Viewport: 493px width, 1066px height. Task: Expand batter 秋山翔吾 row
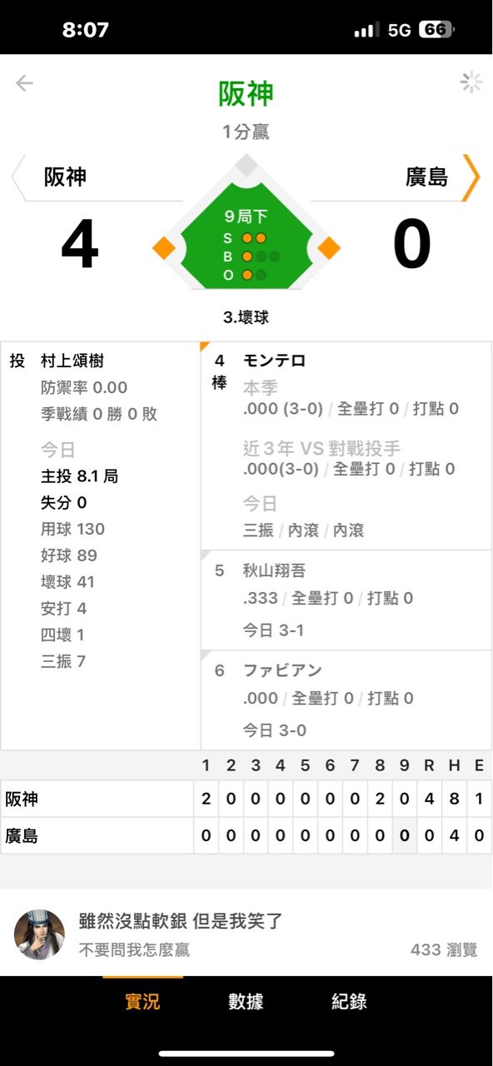[346, 600]
